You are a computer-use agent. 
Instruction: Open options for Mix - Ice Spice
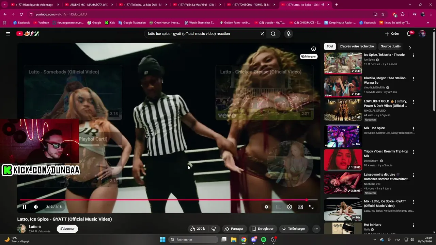click(x=414, y=129)
